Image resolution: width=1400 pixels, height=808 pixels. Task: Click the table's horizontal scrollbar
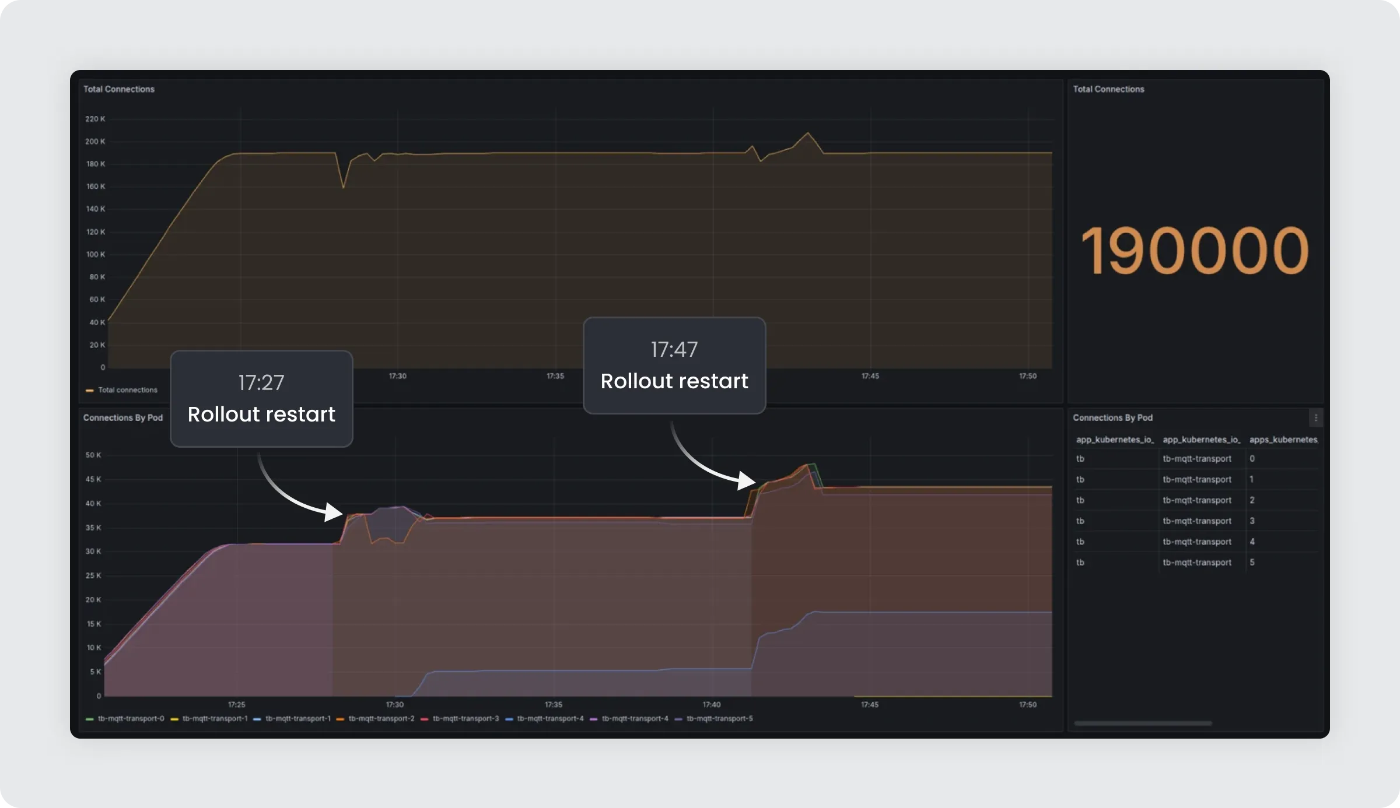pyautogui.click(x=1142, y=723)
